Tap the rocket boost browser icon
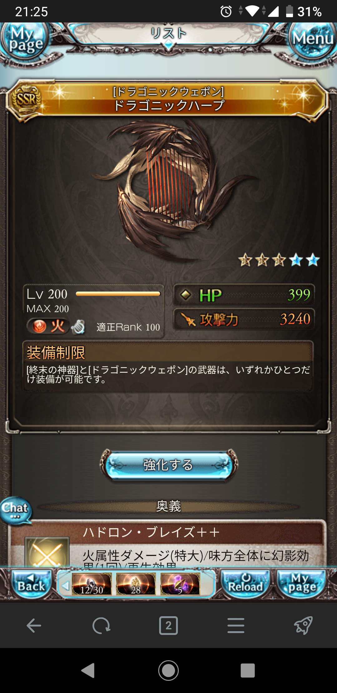337x693 pixels. 303,626
